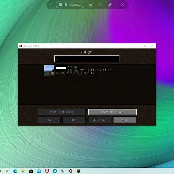Click 선택한 세계 플레이 button
This screenshot has width=174, height=174.
pos(61,112)
